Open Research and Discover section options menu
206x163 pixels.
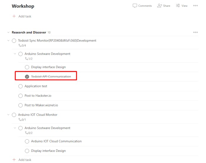(195, 32)
